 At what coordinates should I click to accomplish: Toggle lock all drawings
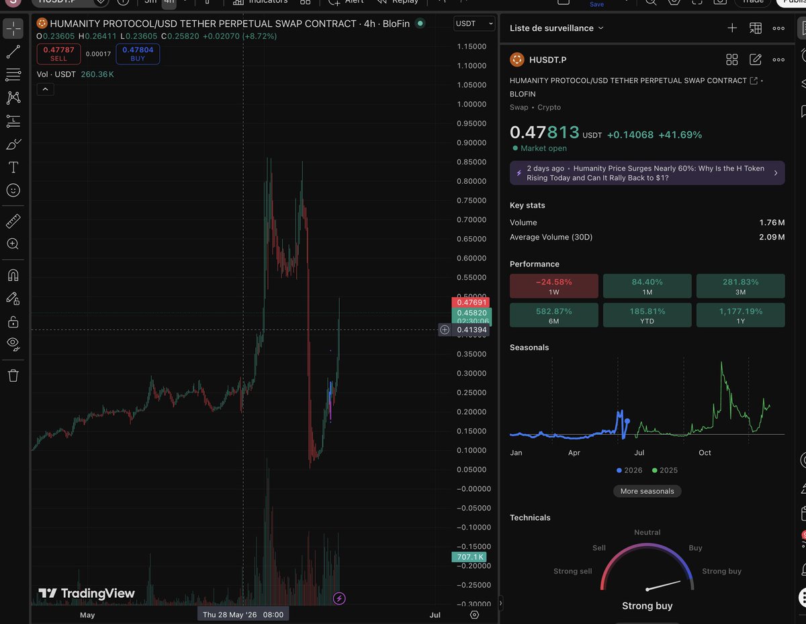pyautogui.click(x=13, y=321)
